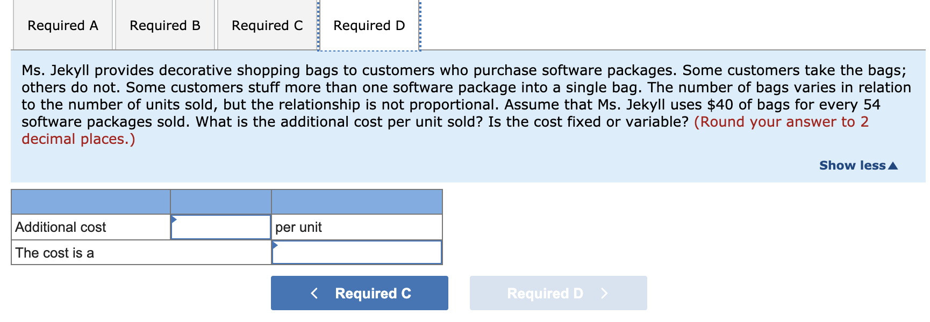Click the blue triangle marker on cost type cell
Image resolution: width=930 pixels, height=322 pixels.
275,245
